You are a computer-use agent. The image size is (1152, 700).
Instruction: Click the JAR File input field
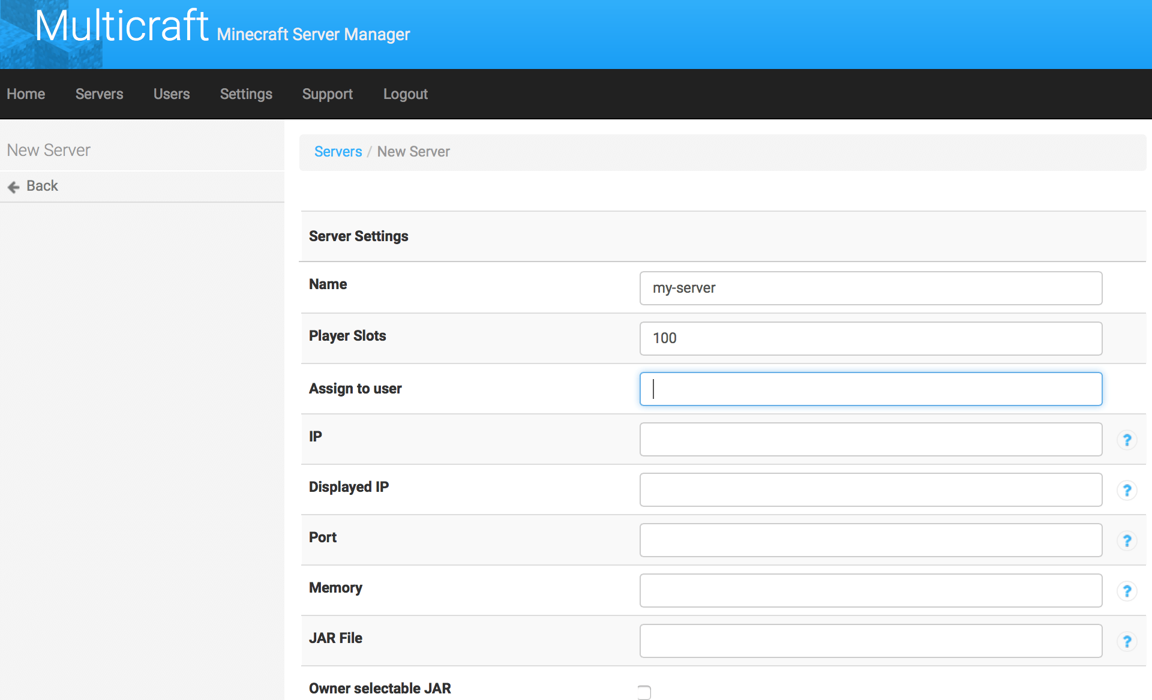tap(871, 641)
